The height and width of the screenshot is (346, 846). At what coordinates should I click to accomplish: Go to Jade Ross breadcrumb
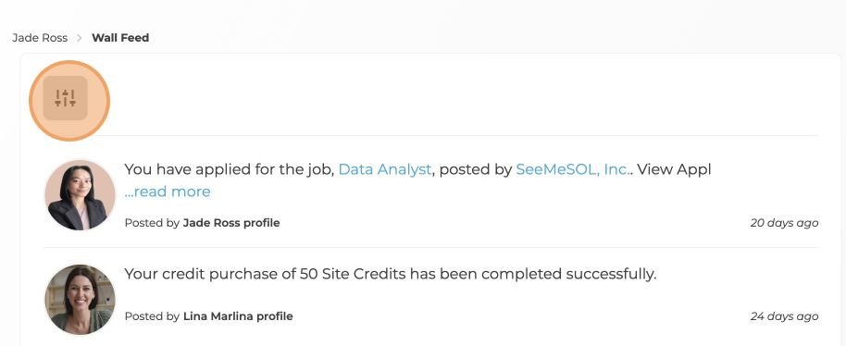pyautogui.click(x=40, y=38)
